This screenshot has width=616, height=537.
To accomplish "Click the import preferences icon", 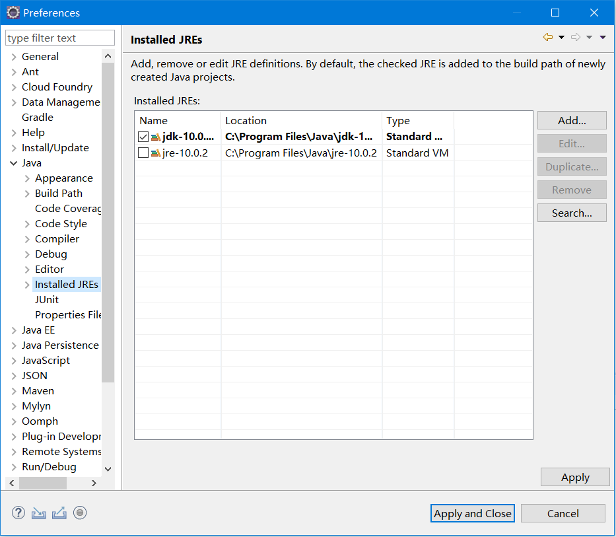I will pos(39,513).
